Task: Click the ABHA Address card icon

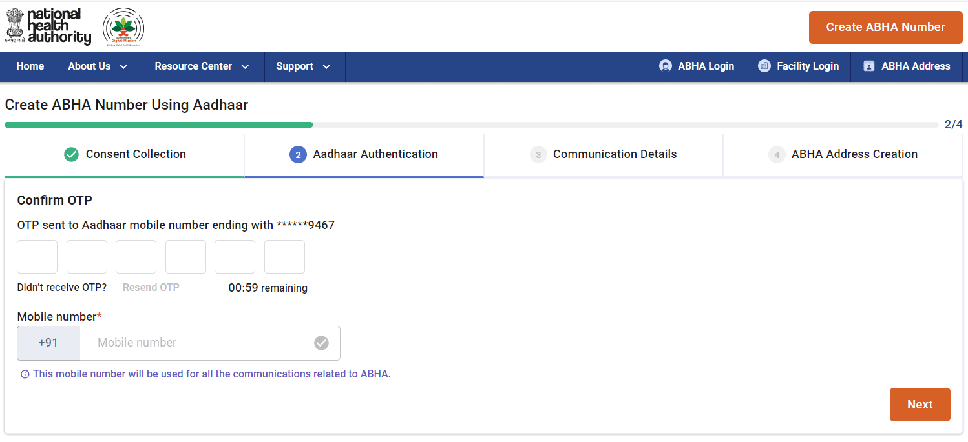Action: [x=868, y=66]
